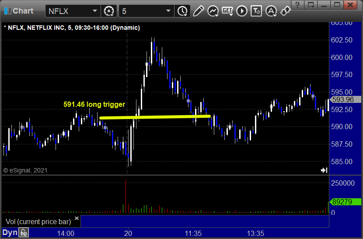Click the tall red volume spike bar
Image resolution: width=363 pixels, height=239 pixels.
[x=126, y=196]
